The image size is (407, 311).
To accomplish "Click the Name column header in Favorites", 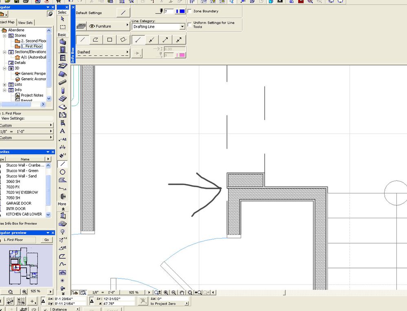I will click(x=25, y=159).
